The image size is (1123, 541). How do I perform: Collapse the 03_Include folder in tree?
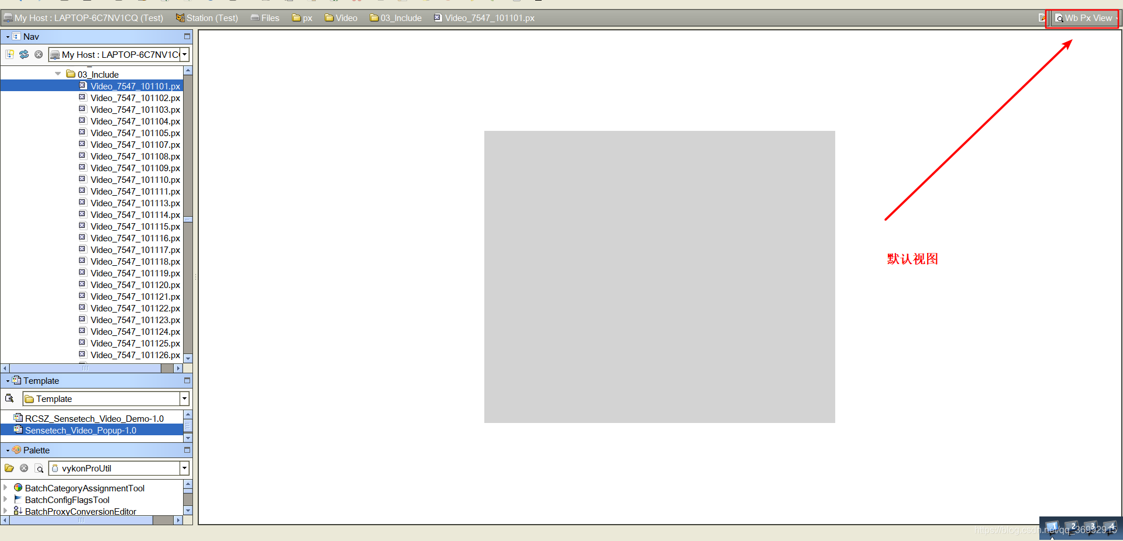coord(58,74)
